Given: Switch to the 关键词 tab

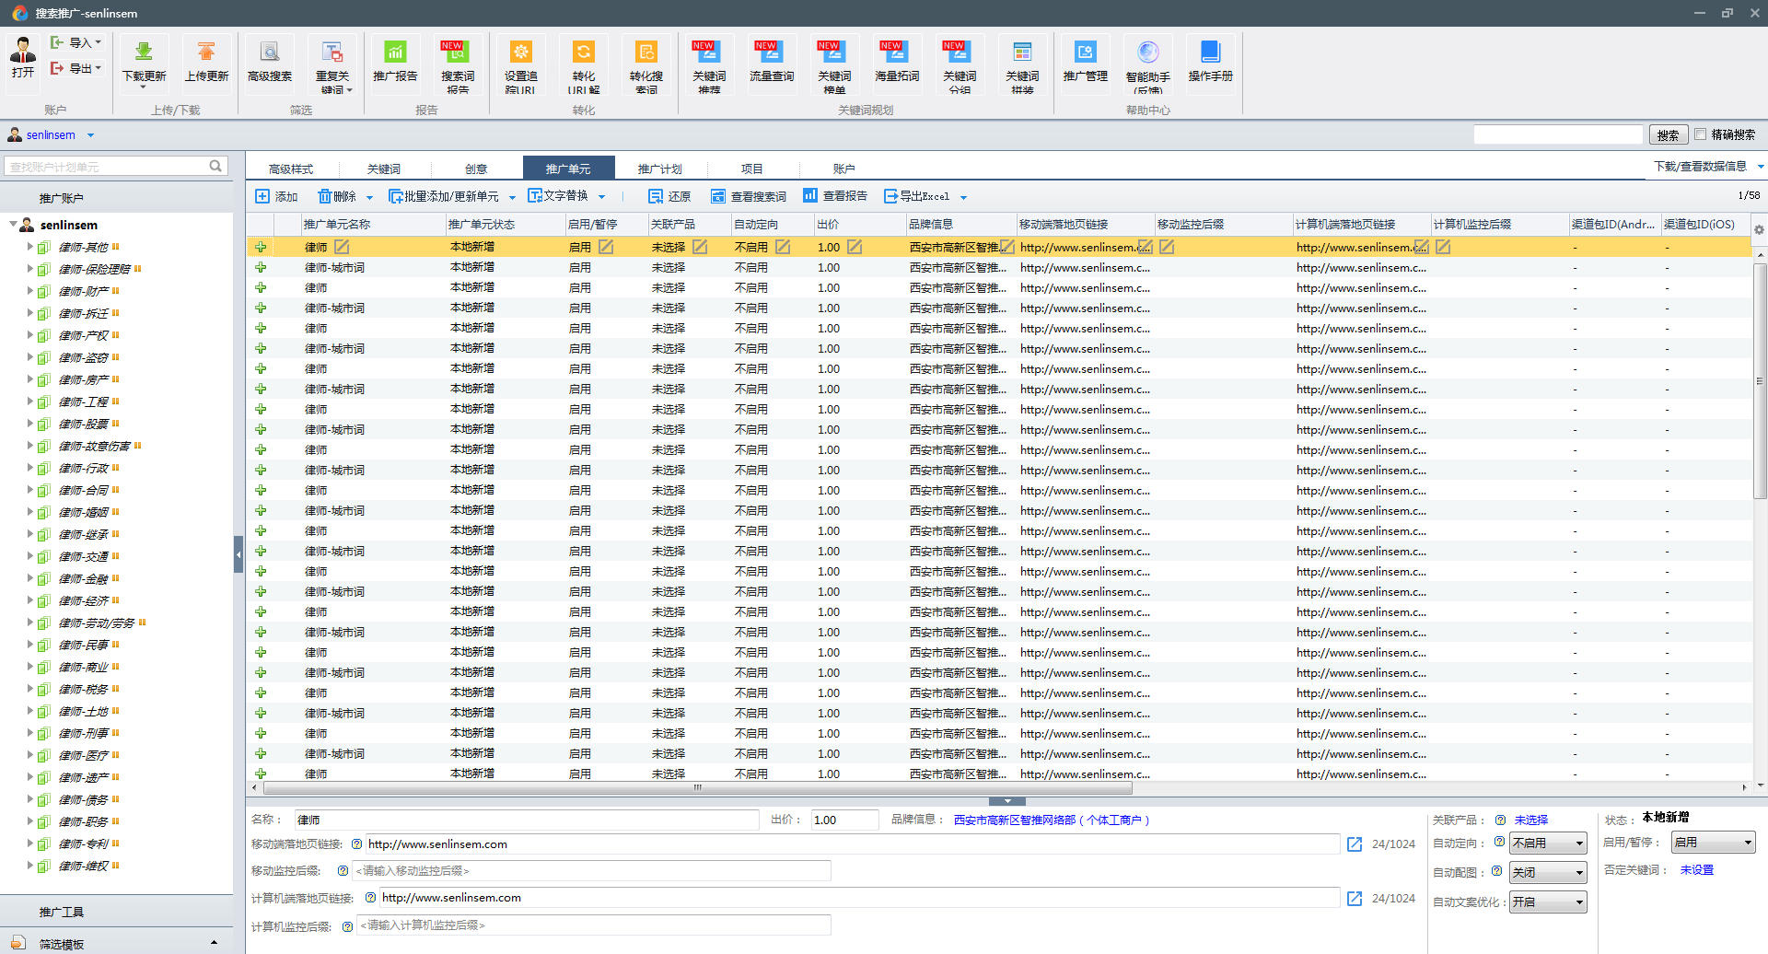Looking at the screenshot, I should point(383,169).
